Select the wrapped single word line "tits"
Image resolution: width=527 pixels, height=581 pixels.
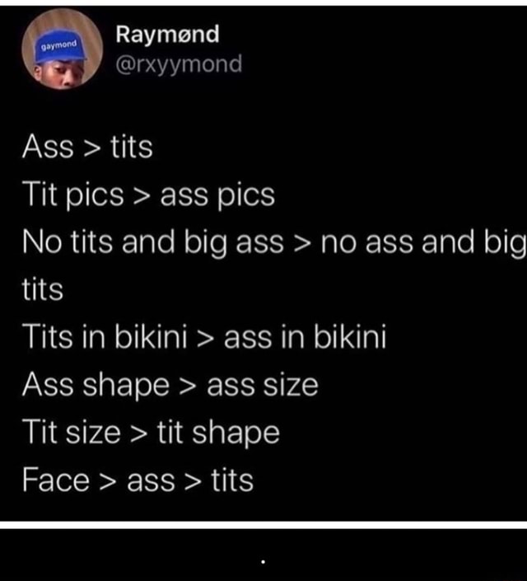(x=43, y=290)
